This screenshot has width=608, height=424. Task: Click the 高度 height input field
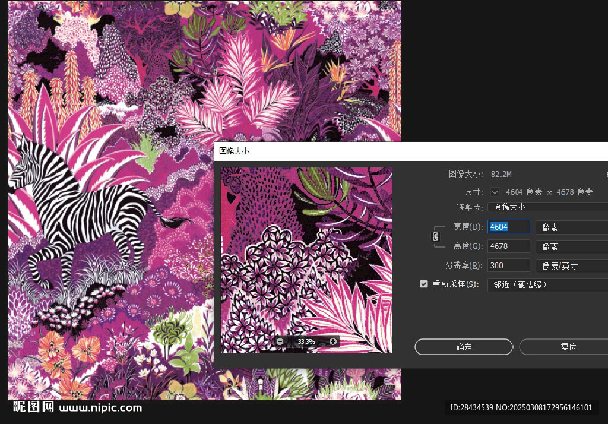(x=508, y=246)
